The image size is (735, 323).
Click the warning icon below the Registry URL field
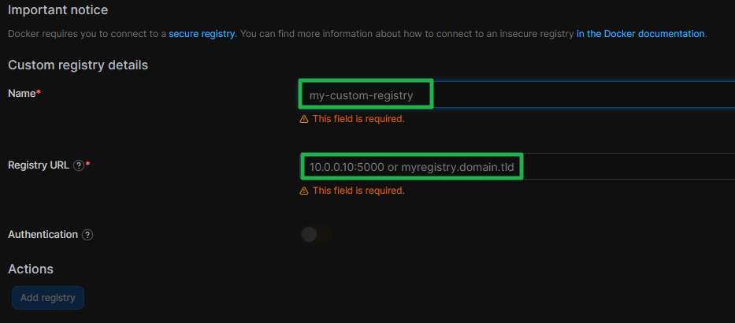pos(304,191)
